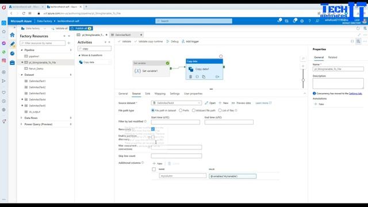Add a new factory resource plus icon
368x207 pixels.
point(69,43)
